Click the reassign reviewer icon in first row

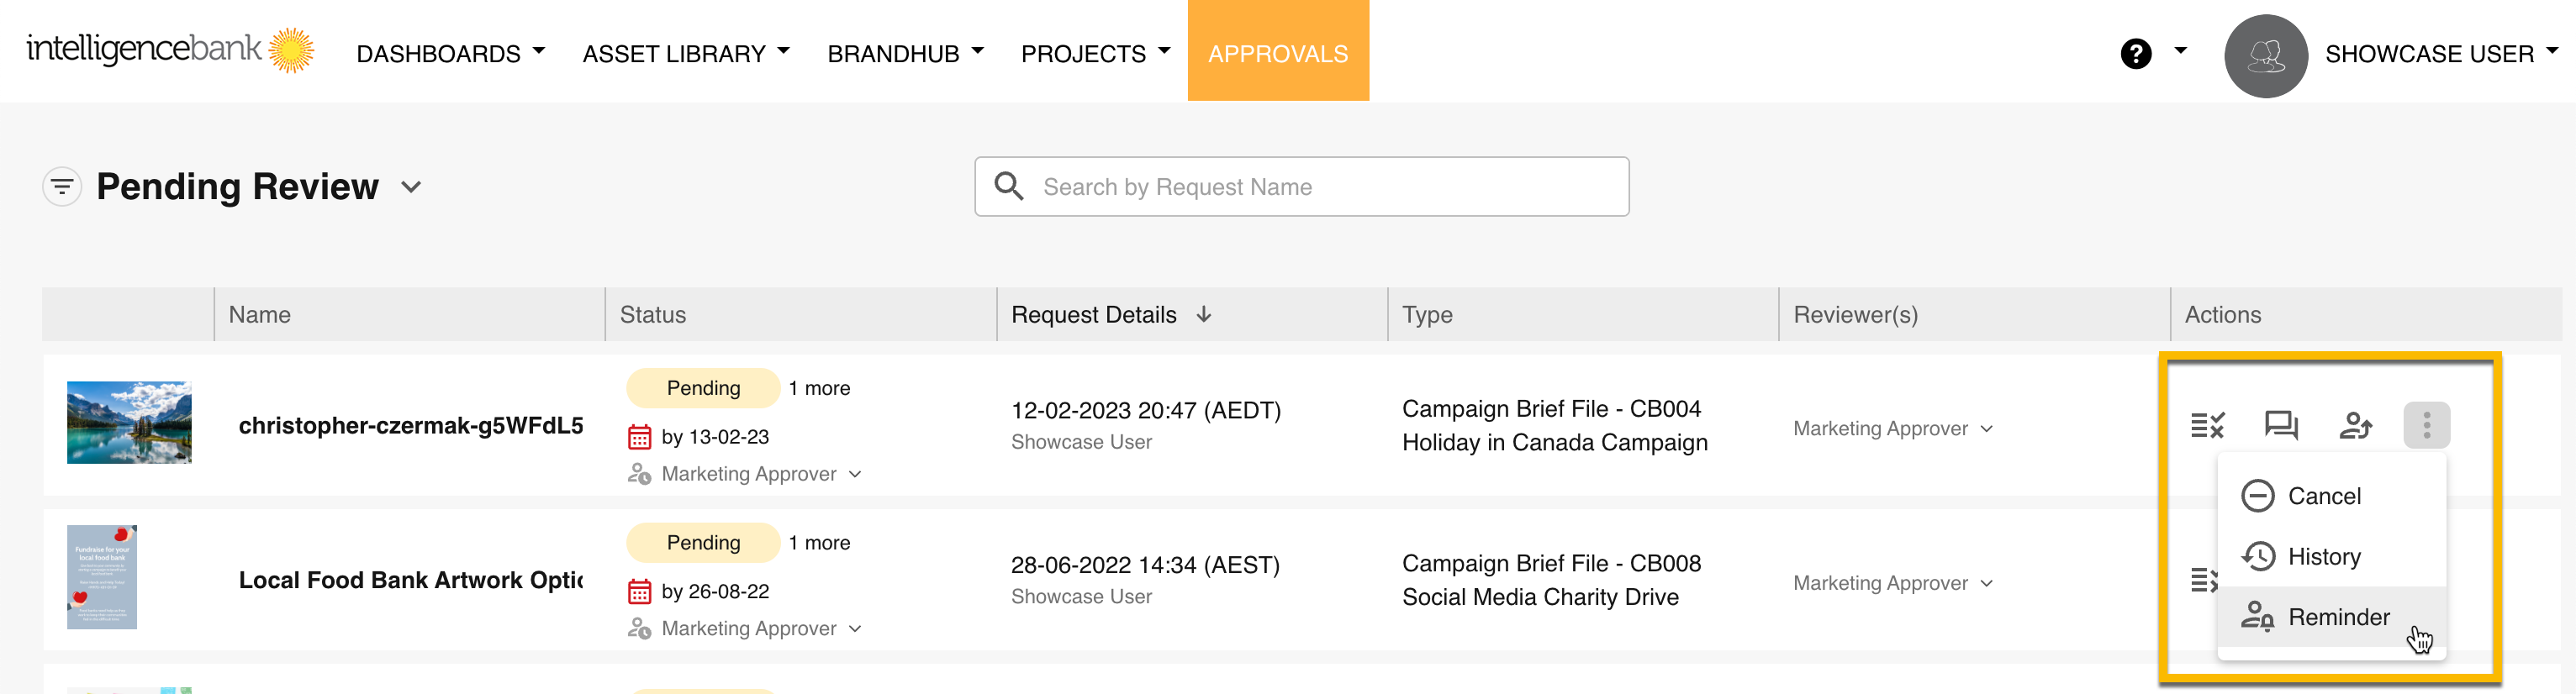pos(2355,426)
